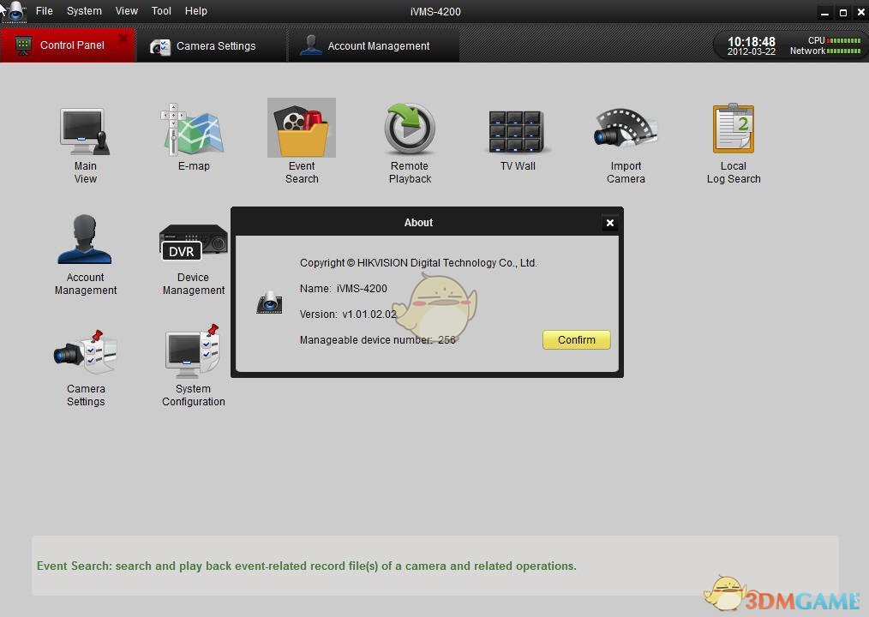Click the Network usage indicator

tap(843, 51)
